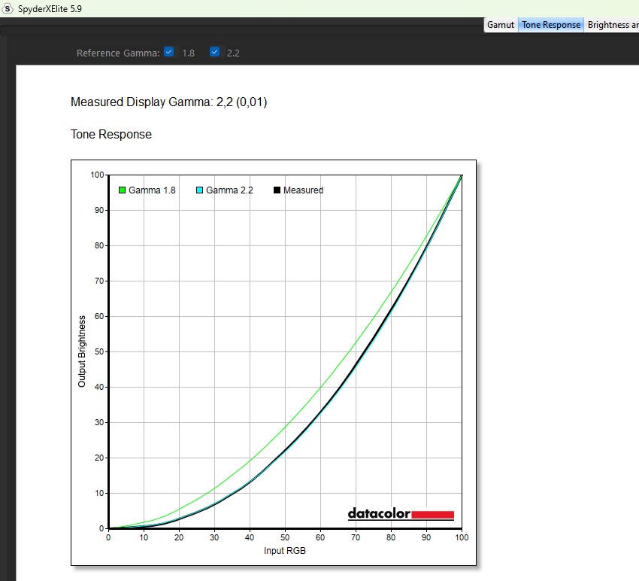Click the Tone Response chart heading
This screenshot has width=639, height=581.
[111, 135]
